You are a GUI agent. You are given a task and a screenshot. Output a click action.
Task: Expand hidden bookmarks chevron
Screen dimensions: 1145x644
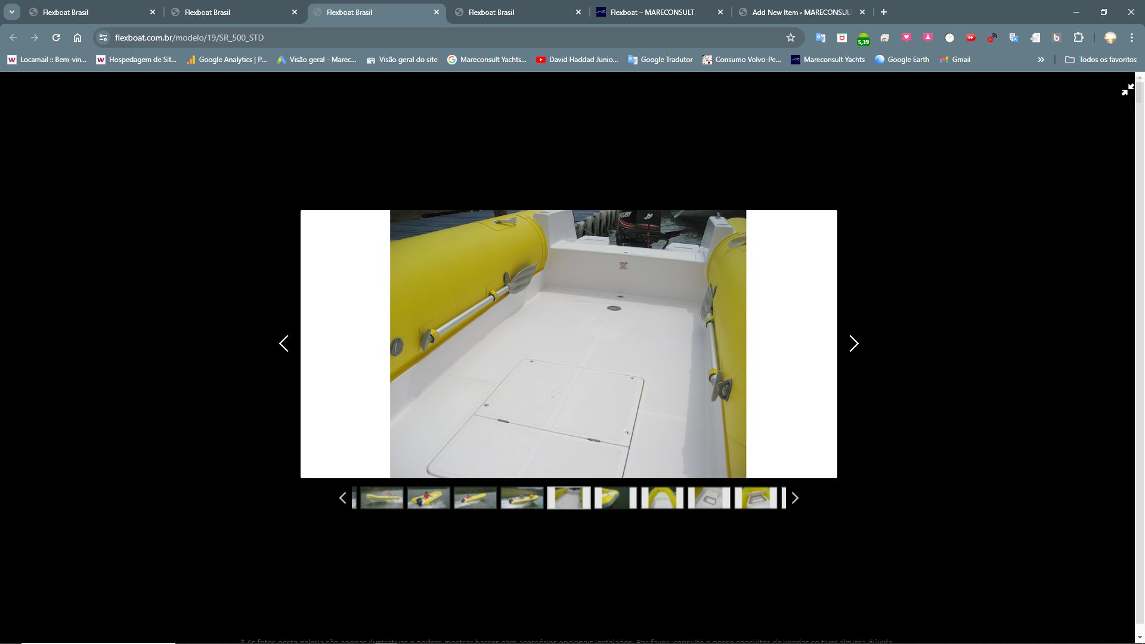pyautogui.click(x=1041, y=60)
